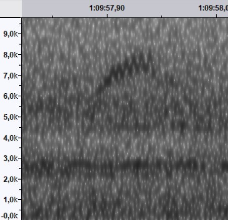Click the 1:09:58,0 time ruler label
228x220 pixels.
coord(213,8)
